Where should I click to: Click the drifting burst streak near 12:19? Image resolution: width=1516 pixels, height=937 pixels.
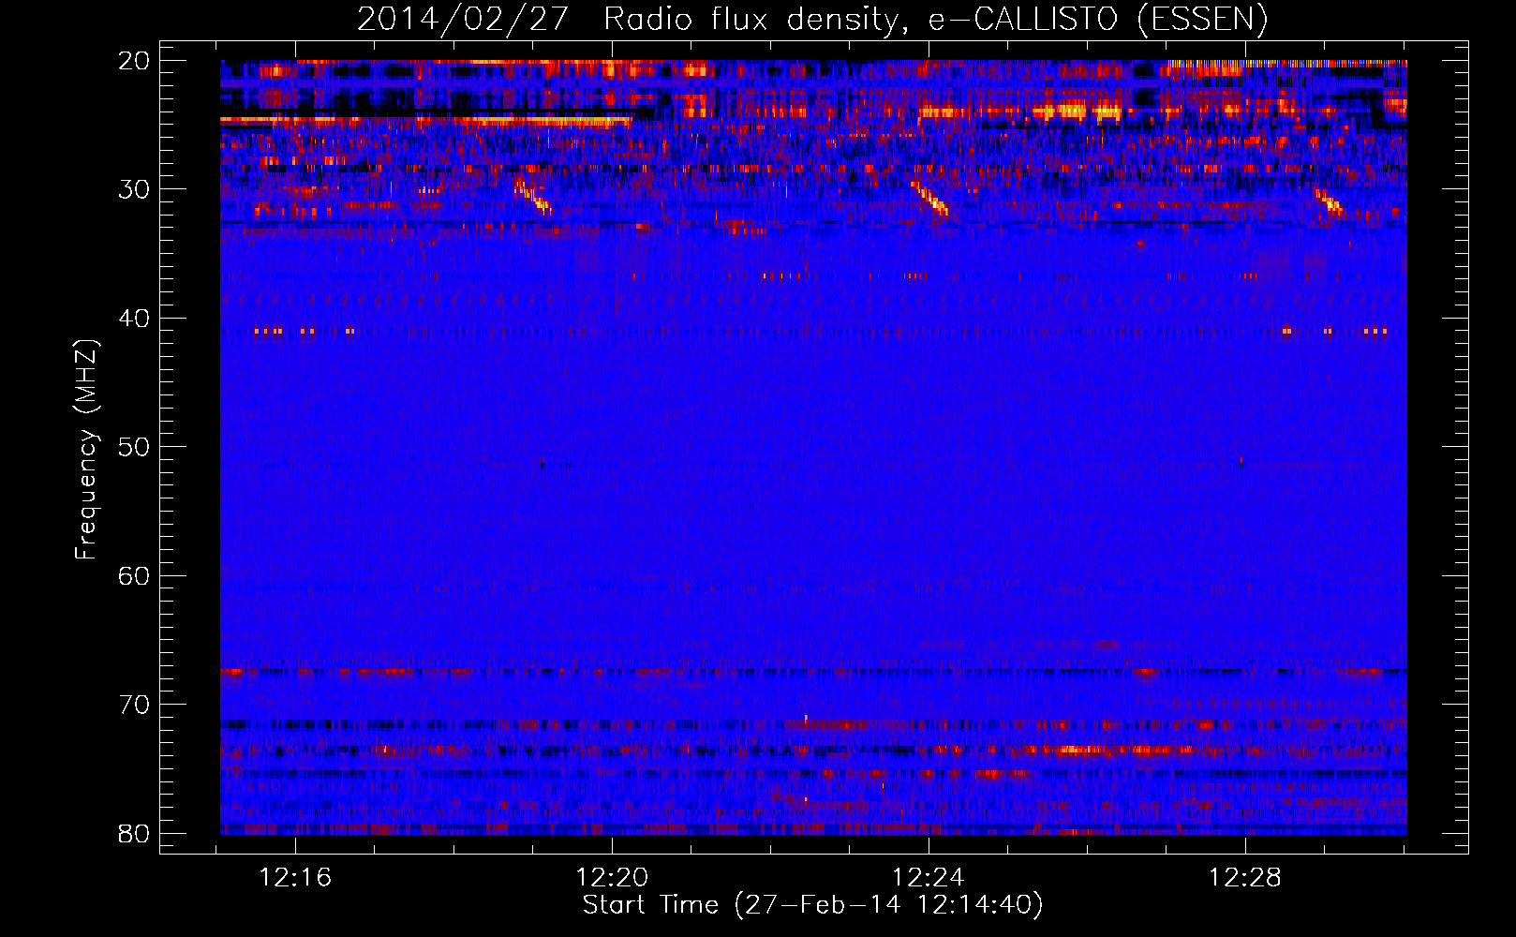[x=534, y=198]
